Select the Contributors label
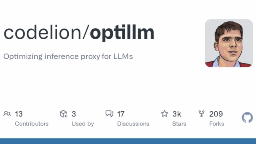 [x=32, y=124]
